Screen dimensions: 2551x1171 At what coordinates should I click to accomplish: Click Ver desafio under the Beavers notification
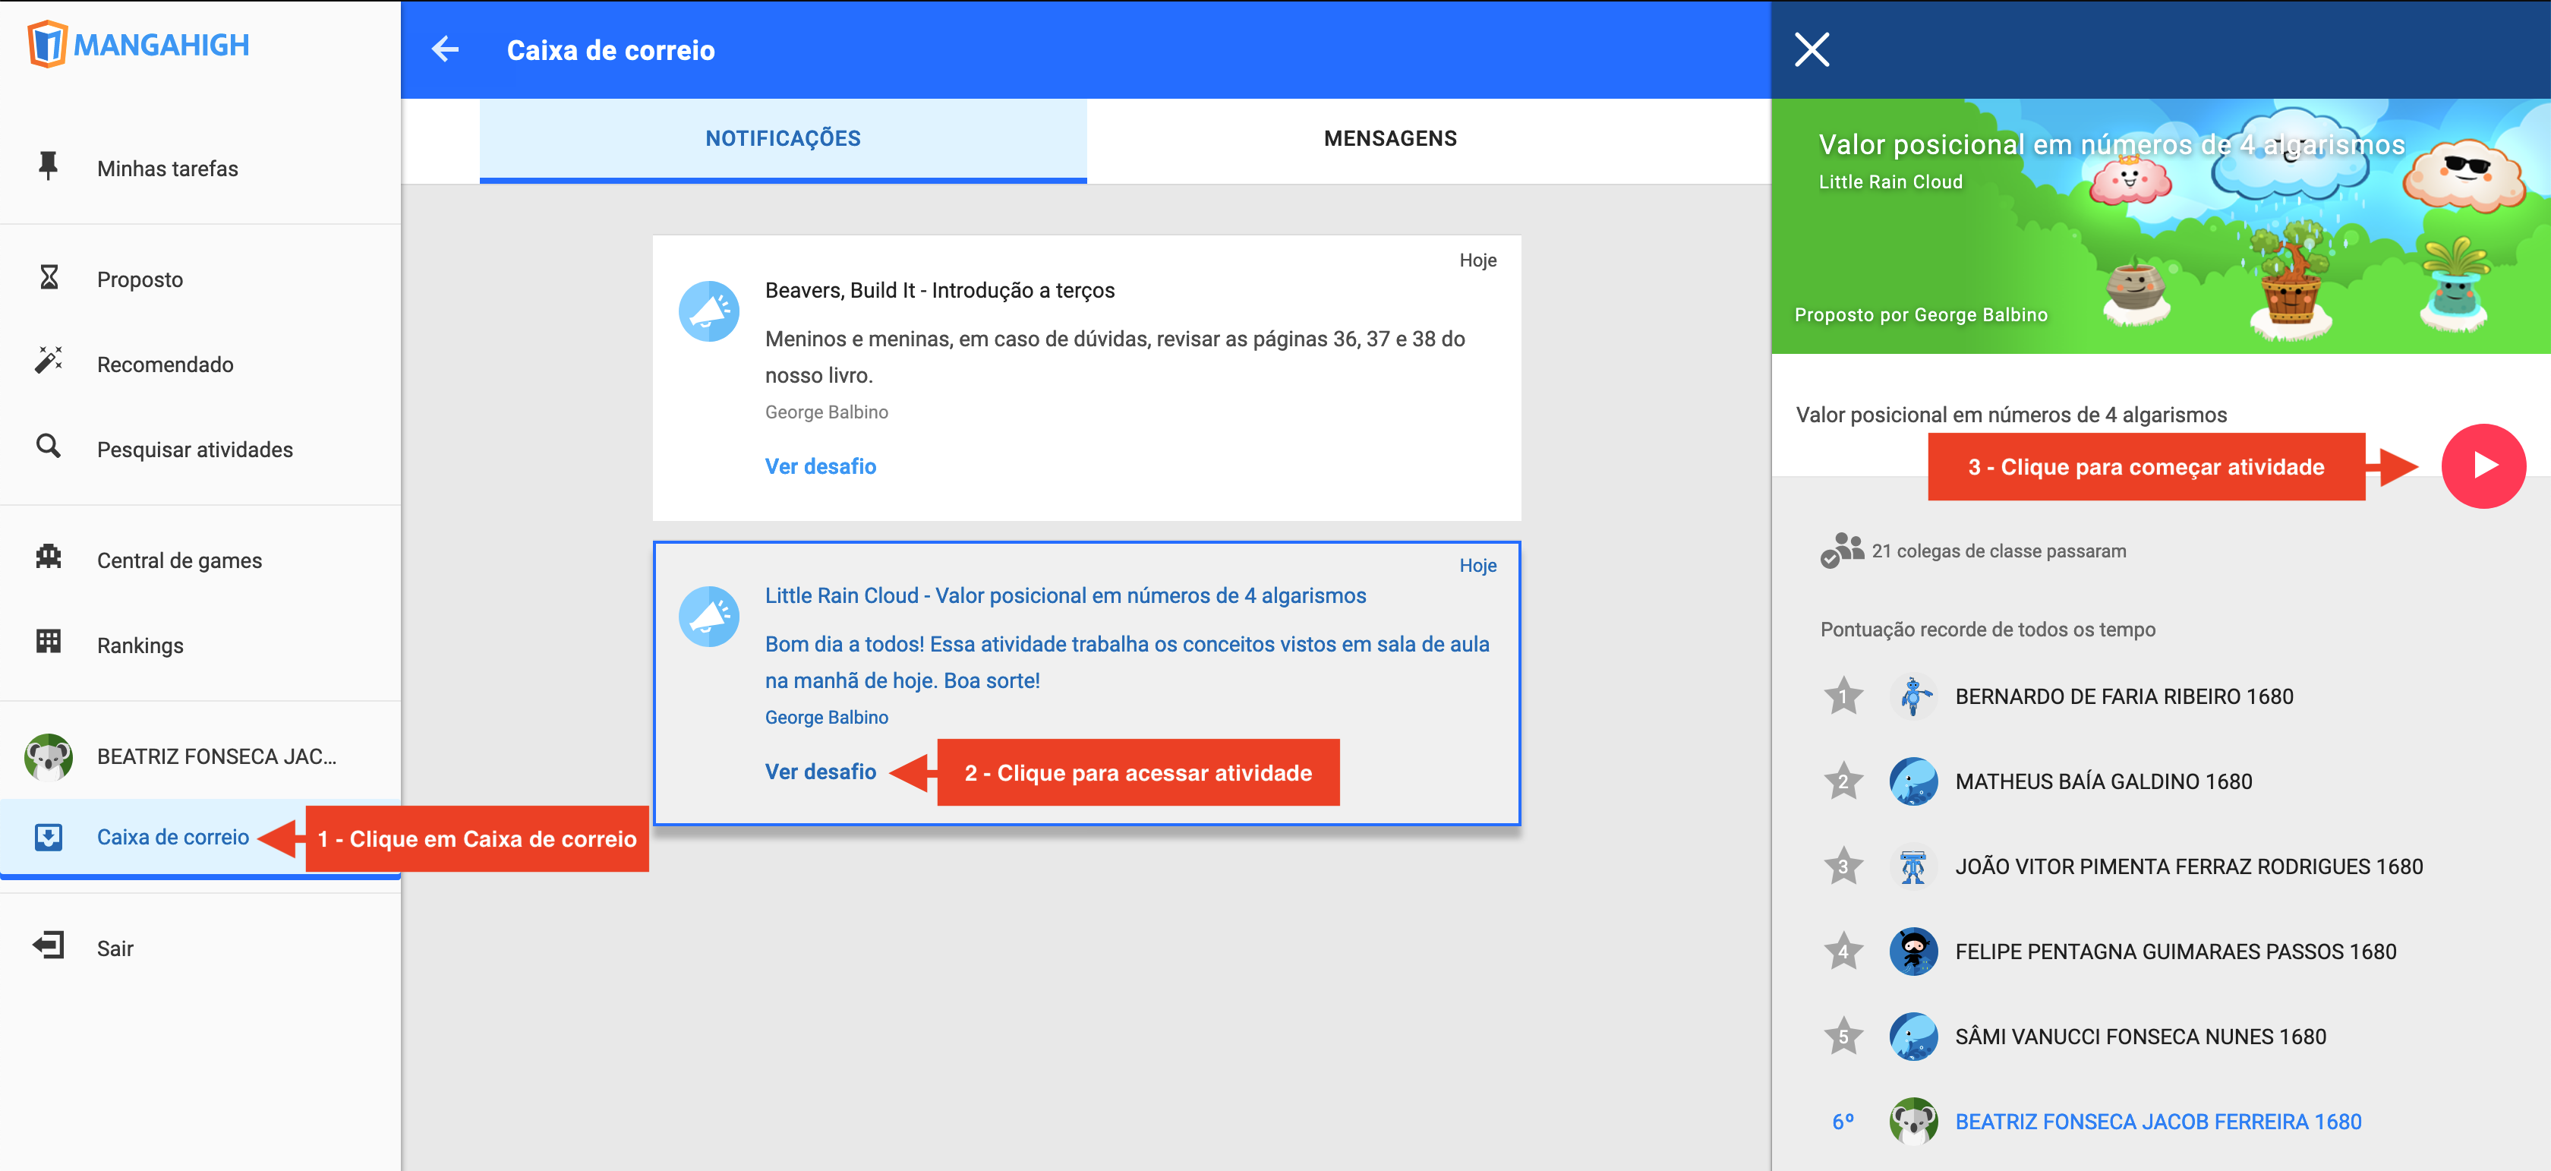(820, 466)
